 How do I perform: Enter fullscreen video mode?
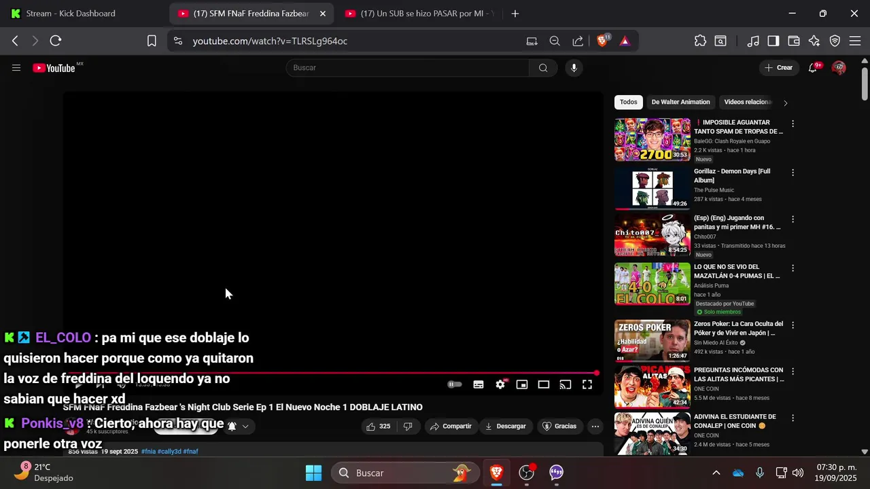(587, 384)
